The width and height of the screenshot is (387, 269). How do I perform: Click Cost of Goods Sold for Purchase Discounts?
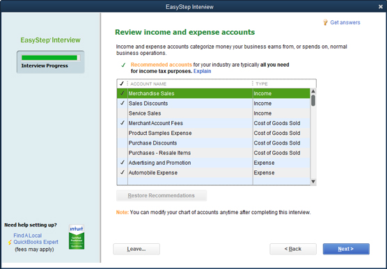coord(277,142)
